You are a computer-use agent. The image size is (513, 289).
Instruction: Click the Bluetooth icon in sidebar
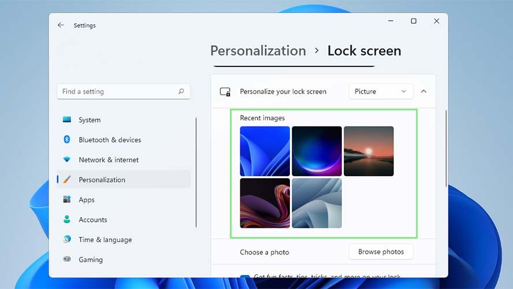click(67, 139)
